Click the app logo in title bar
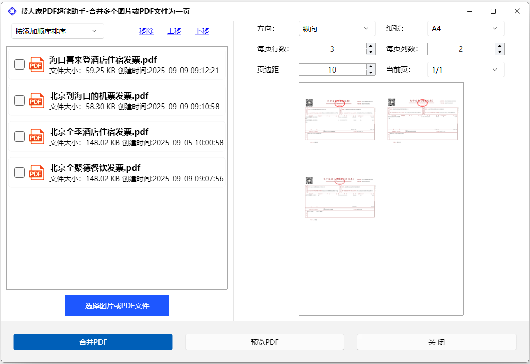The height and width of the screenshot is (364, 530). tap(12, 11)
